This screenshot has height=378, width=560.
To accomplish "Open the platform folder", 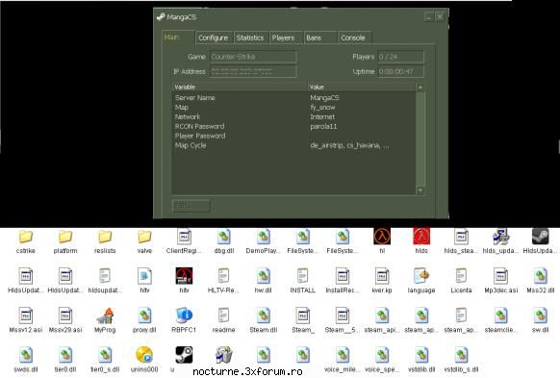I will pyautogui.click(x=65, y=237).
